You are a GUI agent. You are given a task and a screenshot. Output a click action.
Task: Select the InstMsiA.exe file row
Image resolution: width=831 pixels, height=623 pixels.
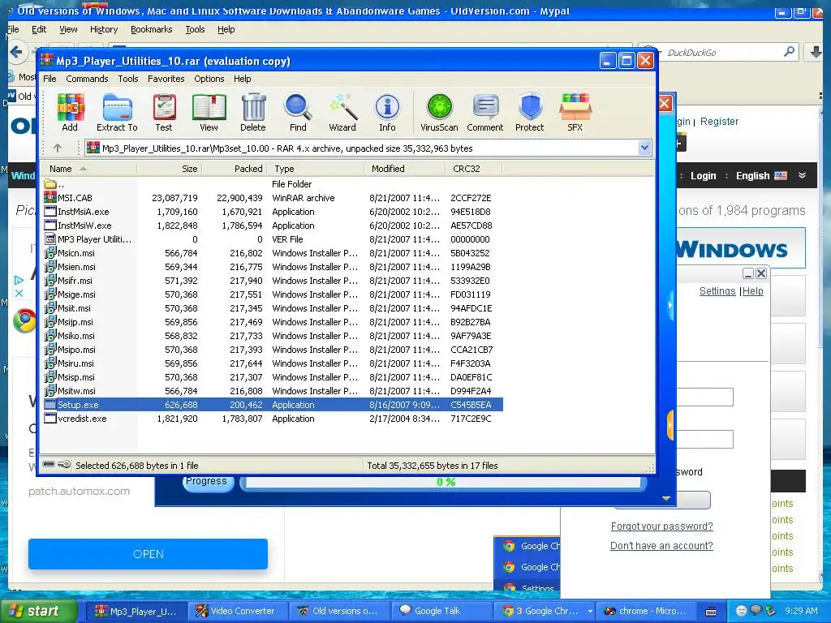click(273, 212)
